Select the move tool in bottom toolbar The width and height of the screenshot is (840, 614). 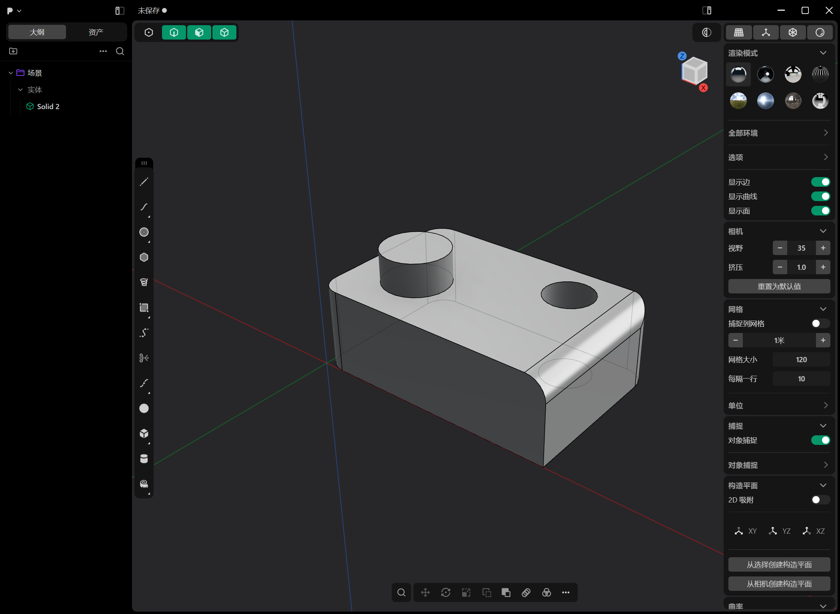426,592
